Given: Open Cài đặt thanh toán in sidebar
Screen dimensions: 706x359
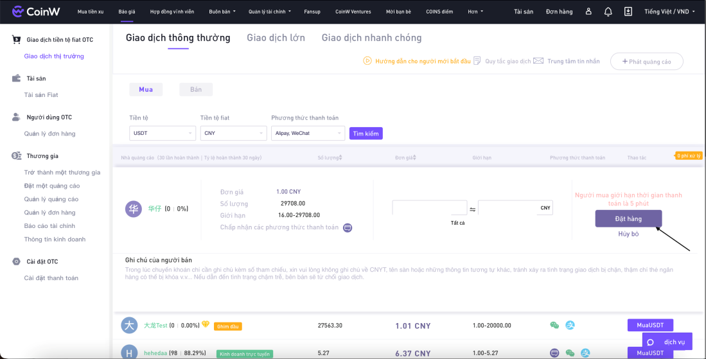Looking at the screenshot, I should coord(51,278).
